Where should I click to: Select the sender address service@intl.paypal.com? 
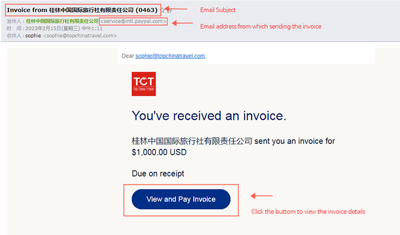pos(133,21)
